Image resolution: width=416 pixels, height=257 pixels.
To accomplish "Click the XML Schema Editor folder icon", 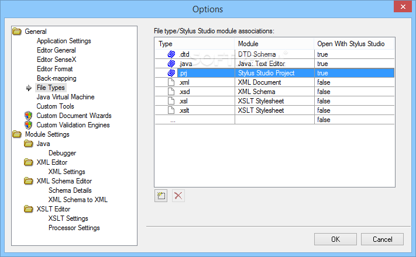I will 29,181.
